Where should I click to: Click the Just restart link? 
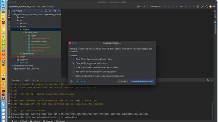[x=81, y=82]
